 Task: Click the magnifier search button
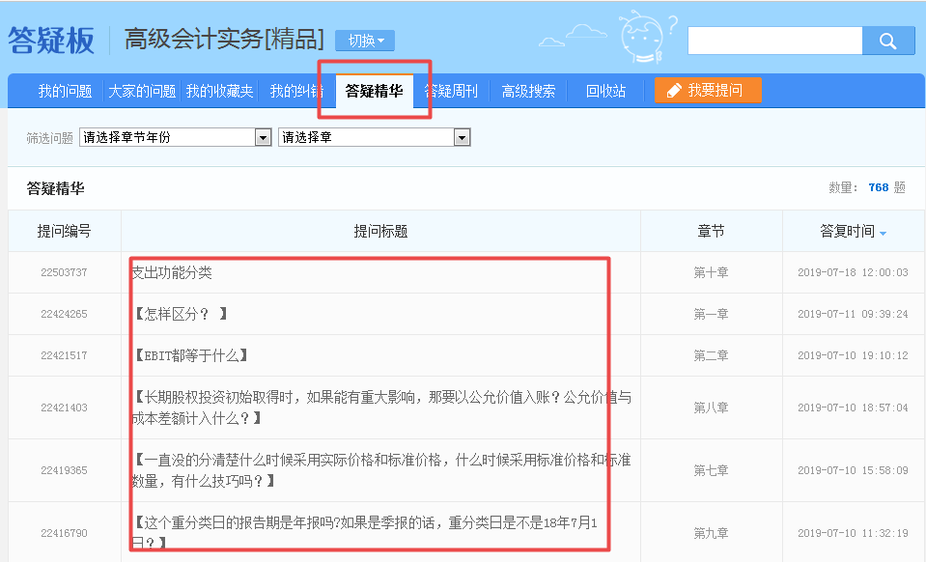[x=888, y=41]
